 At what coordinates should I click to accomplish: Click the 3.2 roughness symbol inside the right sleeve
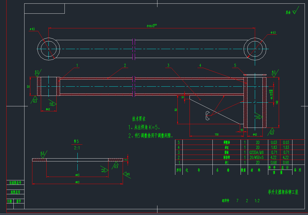tap(259, 116)
